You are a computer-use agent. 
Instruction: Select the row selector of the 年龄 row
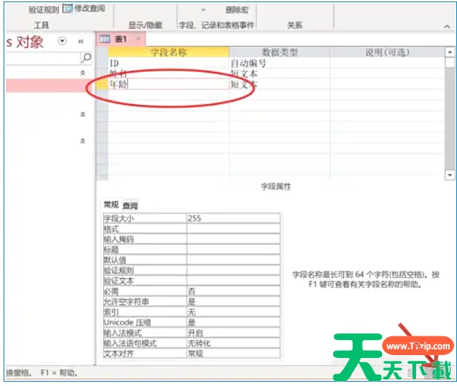[102, 84]
